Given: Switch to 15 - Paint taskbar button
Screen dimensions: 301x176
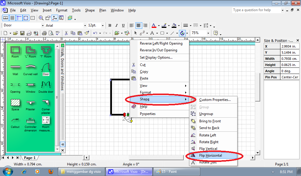Looking at the screenshot, I should click(x=177, y=172).
